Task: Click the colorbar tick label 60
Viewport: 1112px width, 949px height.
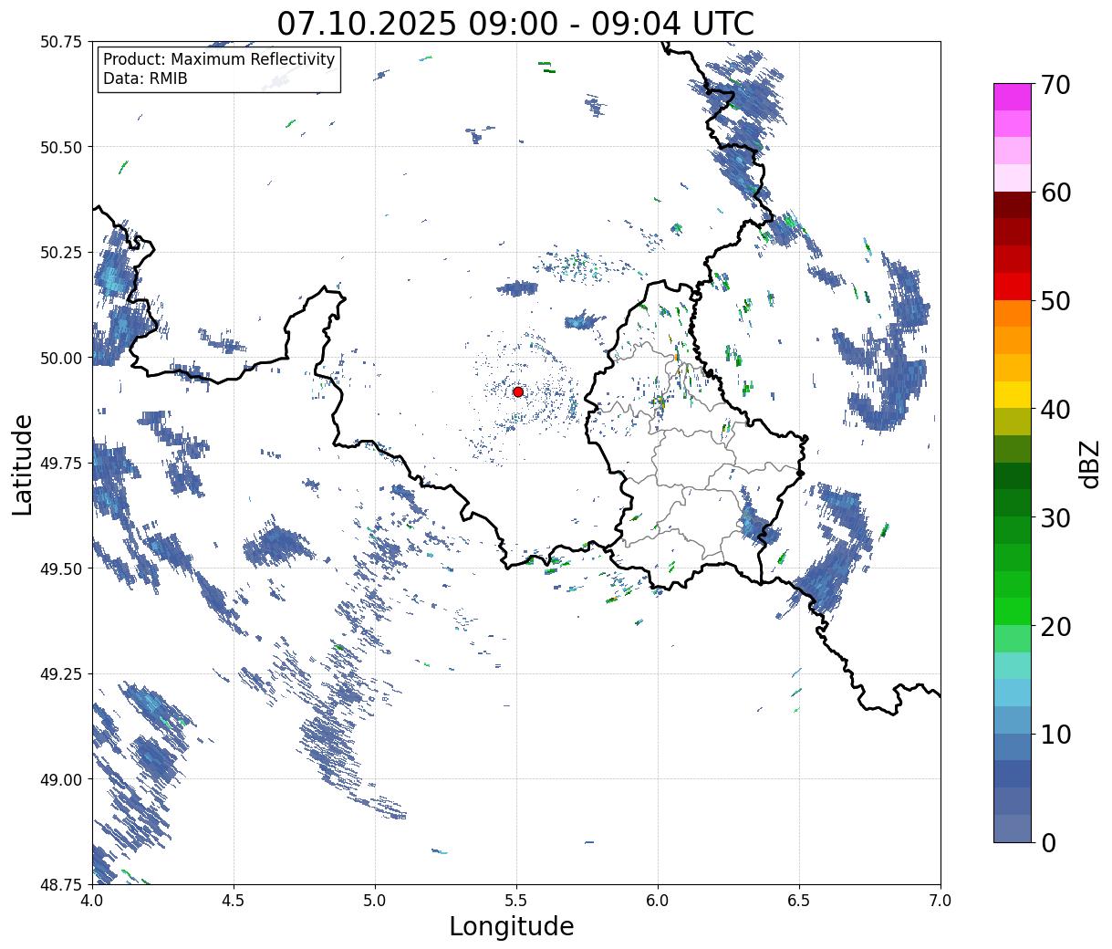Action: tap(1055, 193)
